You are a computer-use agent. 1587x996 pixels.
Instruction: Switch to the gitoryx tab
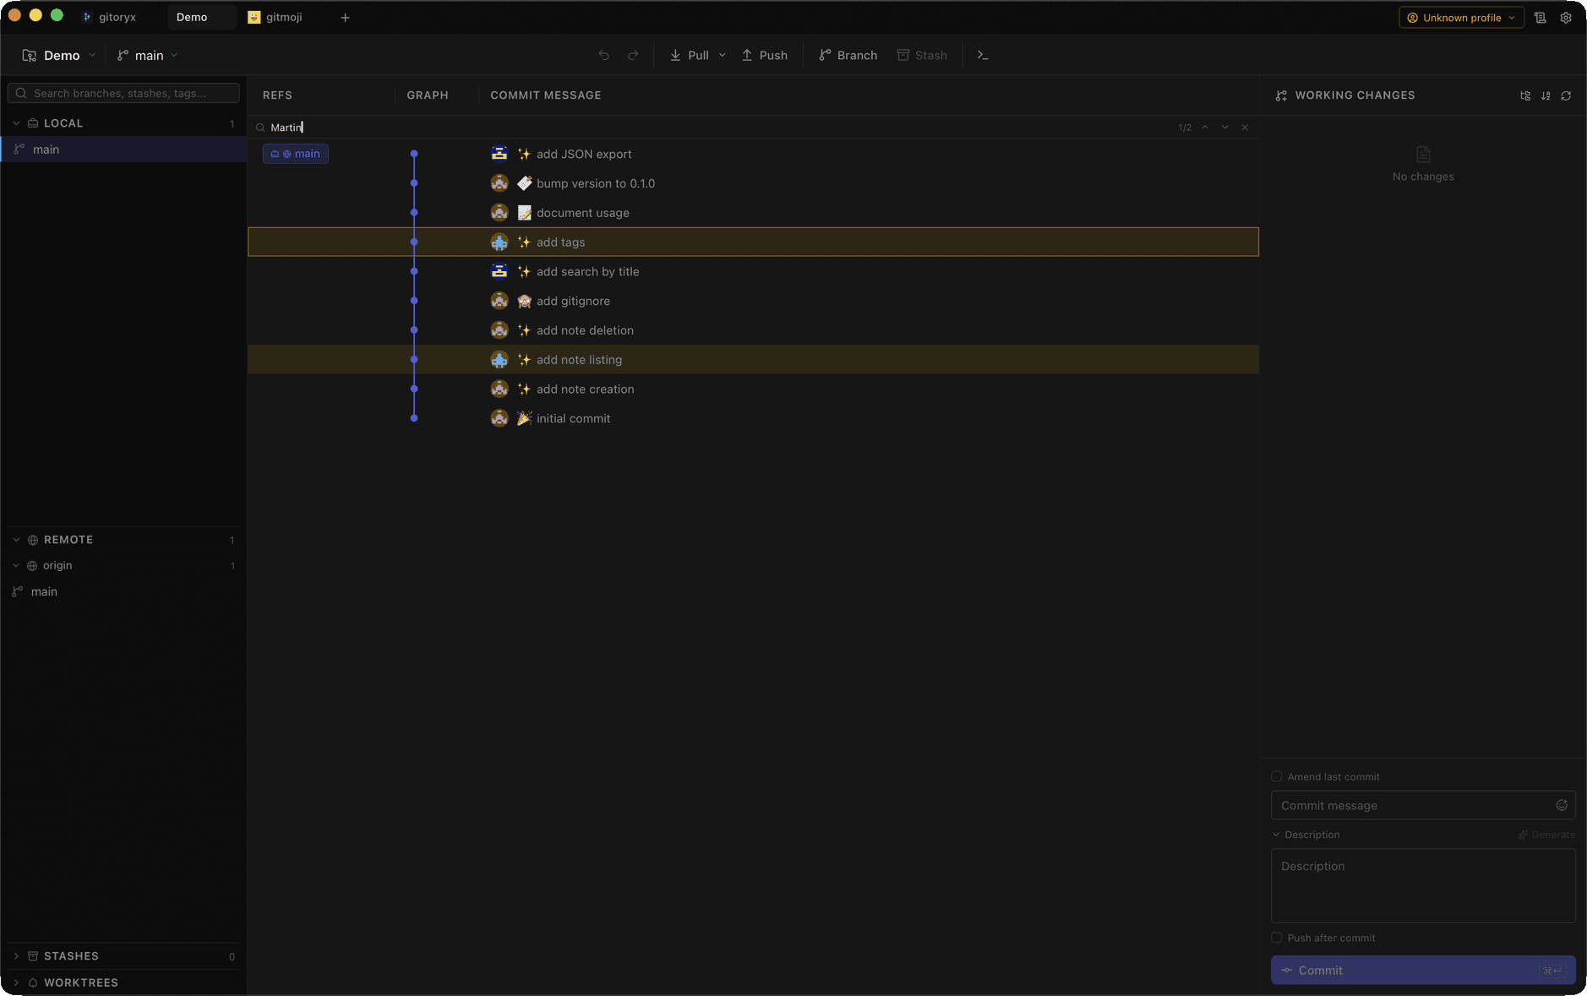pos(109,17)
